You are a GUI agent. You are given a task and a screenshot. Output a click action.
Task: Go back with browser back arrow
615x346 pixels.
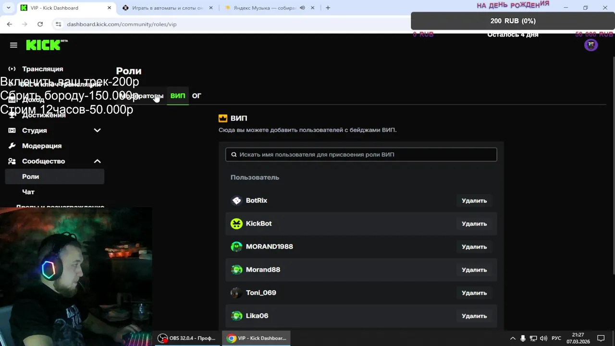tap(10, 24)
